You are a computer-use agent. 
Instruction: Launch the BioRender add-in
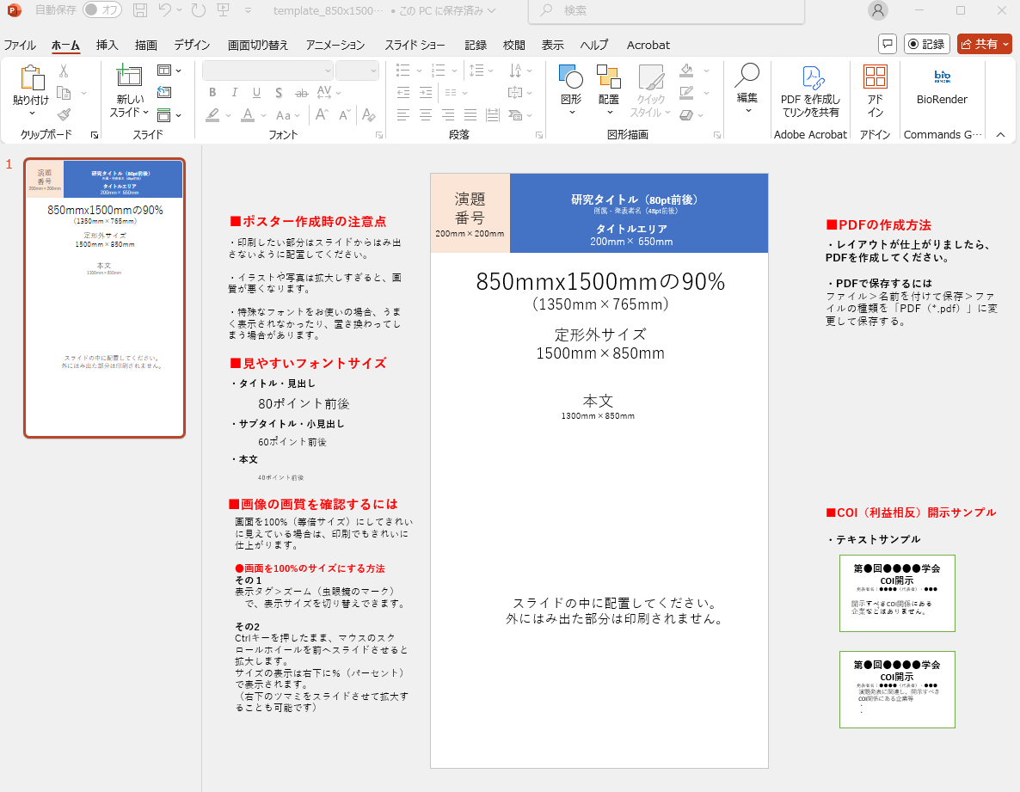(942, 78)
